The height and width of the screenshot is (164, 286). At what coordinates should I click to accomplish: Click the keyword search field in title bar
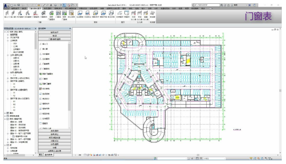(206, 5)
